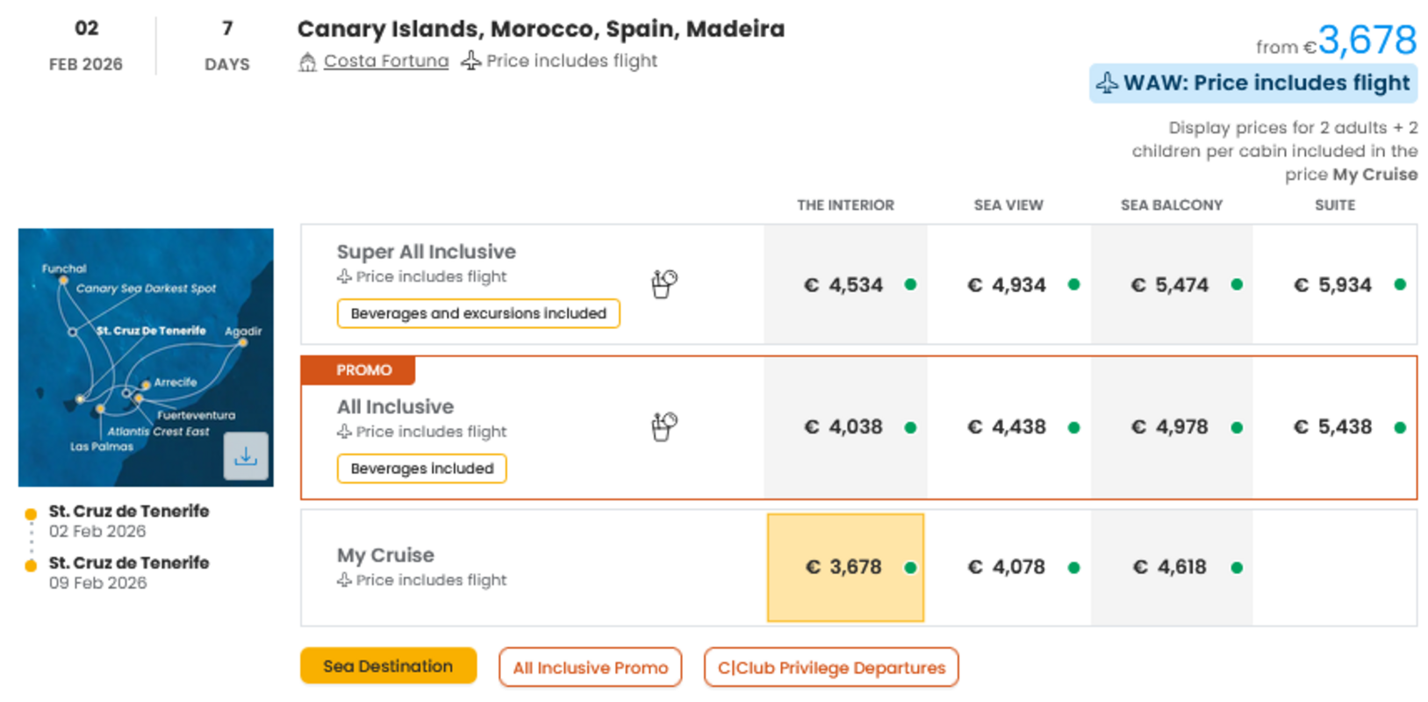Open the Costa Fortuna ship link
1428x702 pixels.
tap(386, 61)
